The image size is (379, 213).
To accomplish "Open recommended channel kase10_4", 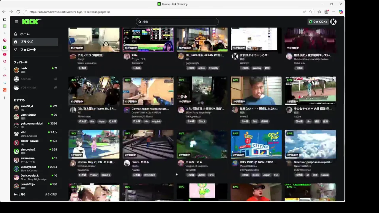I will [35, 108].
